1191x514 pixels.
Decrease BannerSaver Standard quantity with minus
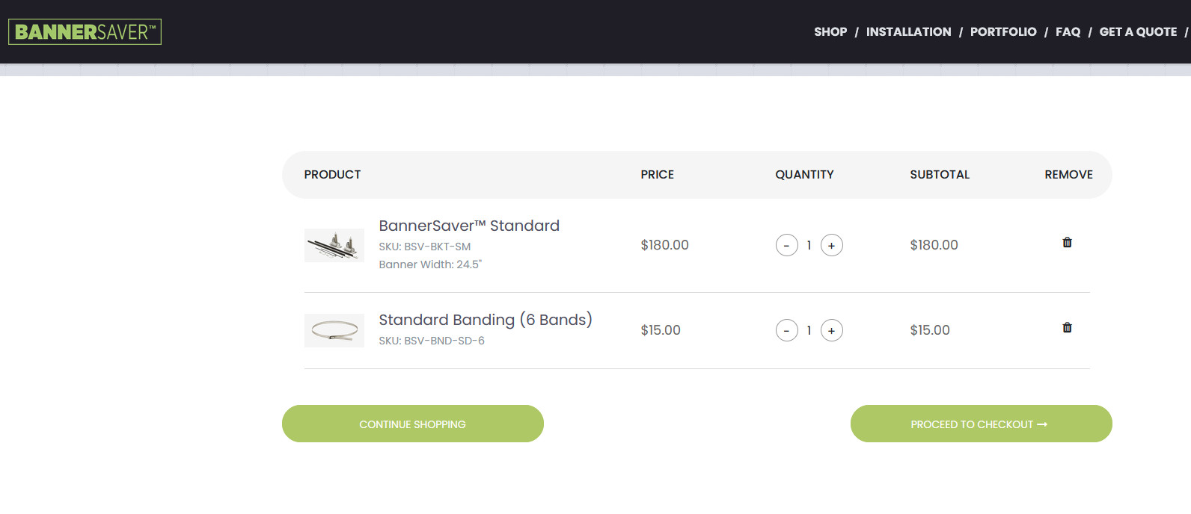coord(786,245)
